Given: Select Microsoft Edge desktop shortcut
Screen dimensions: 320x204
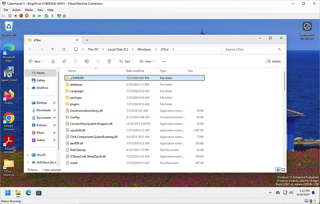Looking at the screenshot, I should click(9, 53).
